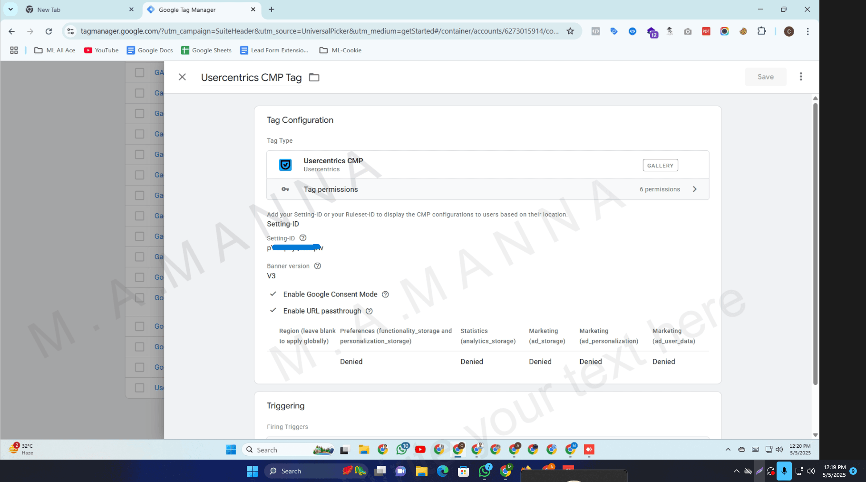This screenshot has width=866, height=482.
Task: Bookmark this page with the star icon
Action: (570, 31)
